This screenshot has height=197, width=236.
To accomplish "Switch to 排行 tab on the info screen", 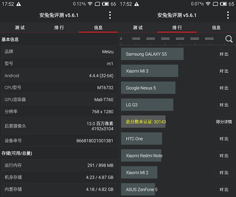I will [x=59, y=28].
